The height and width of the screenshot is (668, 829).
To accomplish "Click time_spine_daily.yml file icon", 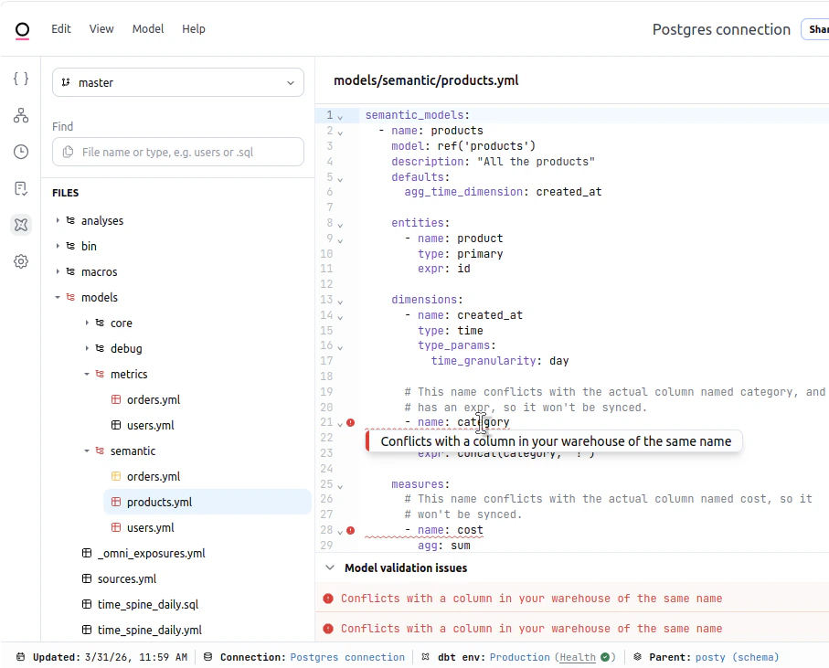I will (87, 630).
